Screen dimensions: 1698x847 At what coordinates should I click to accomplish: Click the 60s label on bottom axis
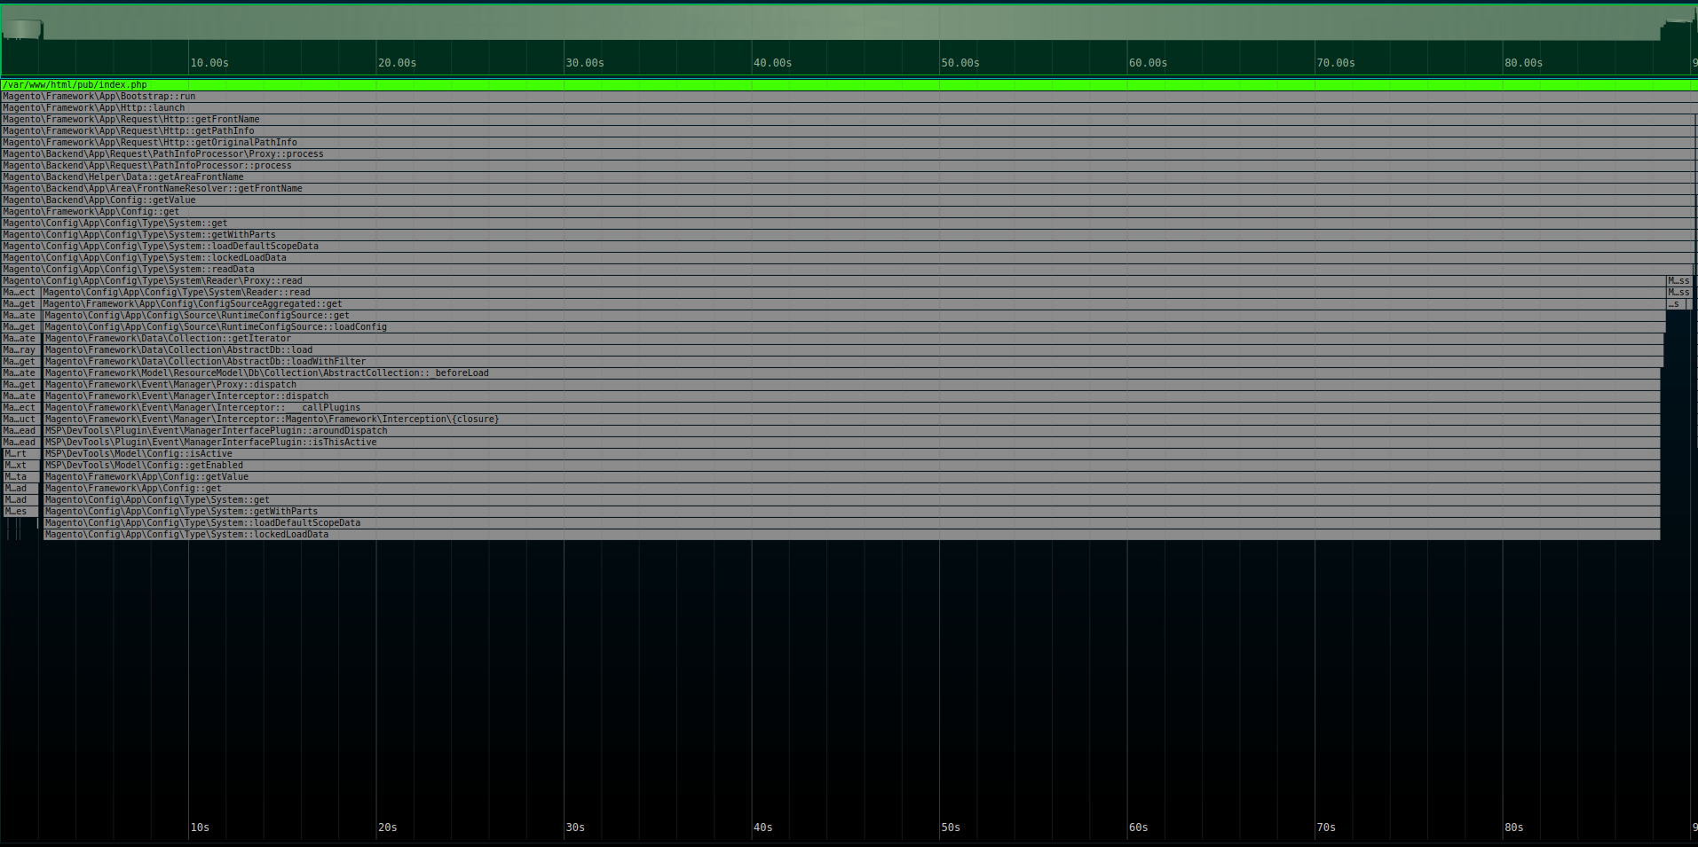pyautogui.click(x=1139, y=827)
